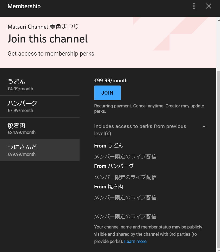Click the 'Includes access to perks from previous level(s)' text
Screen dimensions: 220x252
(x=140, y=130)
